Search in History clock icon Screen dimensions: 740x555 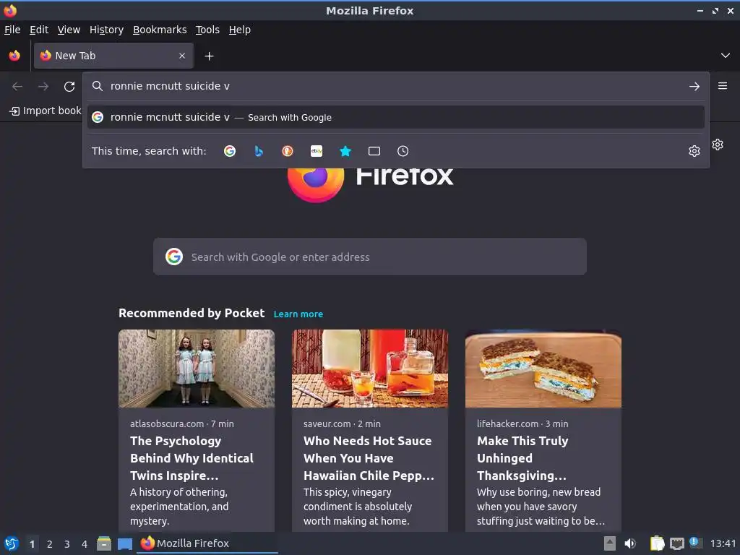coord(403,151)
